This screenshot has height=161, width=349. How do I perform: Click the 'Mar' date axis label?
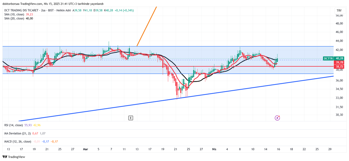[86, 149]
